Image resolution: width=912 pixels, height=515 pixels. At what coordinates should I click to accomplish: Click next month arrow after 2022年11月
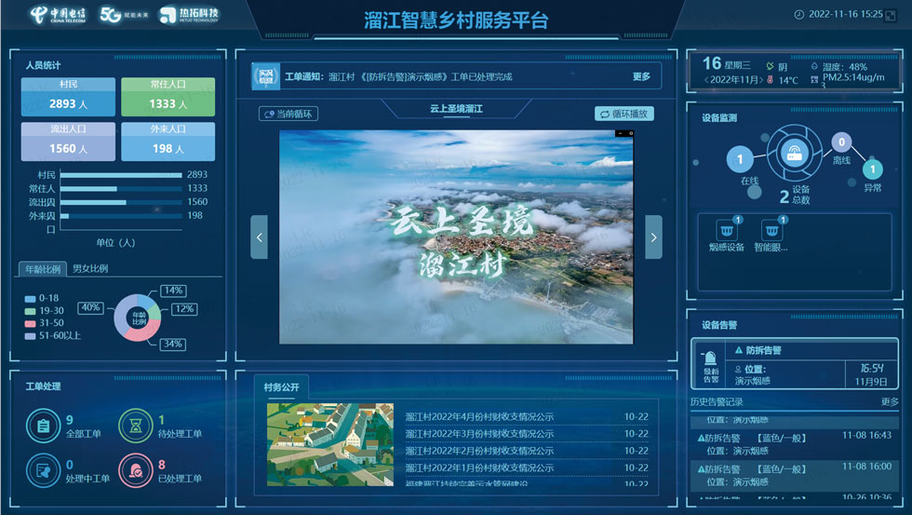pos(761,80)
